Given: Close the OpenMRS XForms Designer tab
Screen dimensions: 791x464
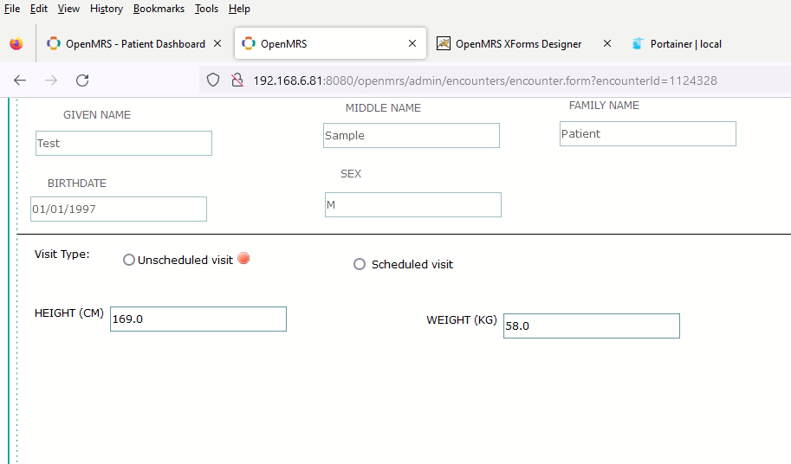Looking at the screenshot, I should click(607, 44).
